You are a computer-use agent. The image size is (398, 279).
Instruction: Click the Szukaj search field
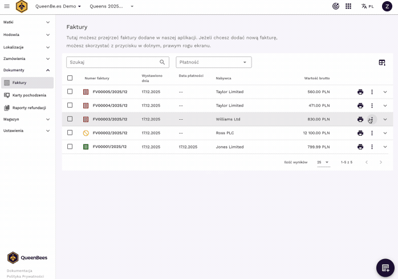click(x=113, y=62)
